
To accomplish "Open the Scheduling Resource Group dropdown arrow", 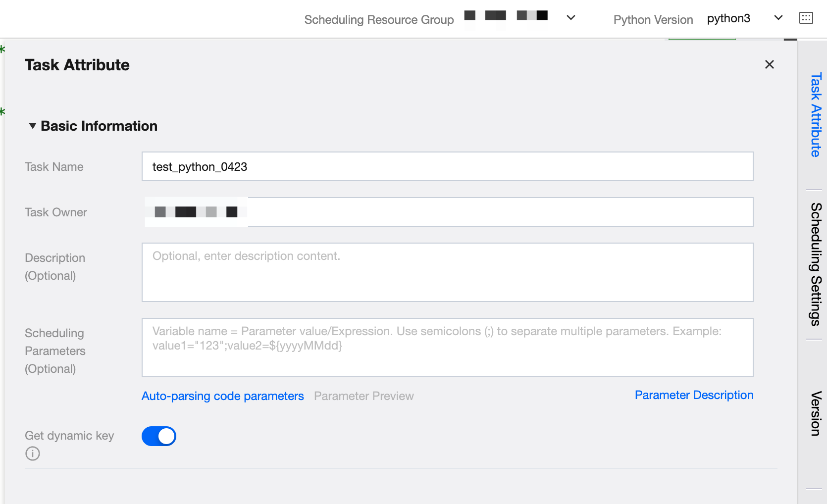I will point(571,18).
